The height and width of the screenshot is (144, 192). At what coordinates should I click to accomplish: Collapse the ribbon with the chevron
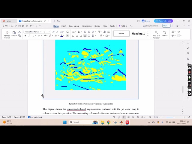point(189,26)
